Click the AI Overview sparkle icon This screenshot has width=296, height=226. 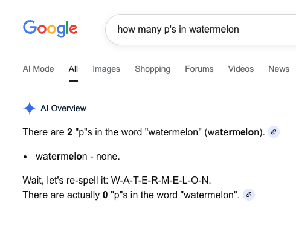point(30,108)
